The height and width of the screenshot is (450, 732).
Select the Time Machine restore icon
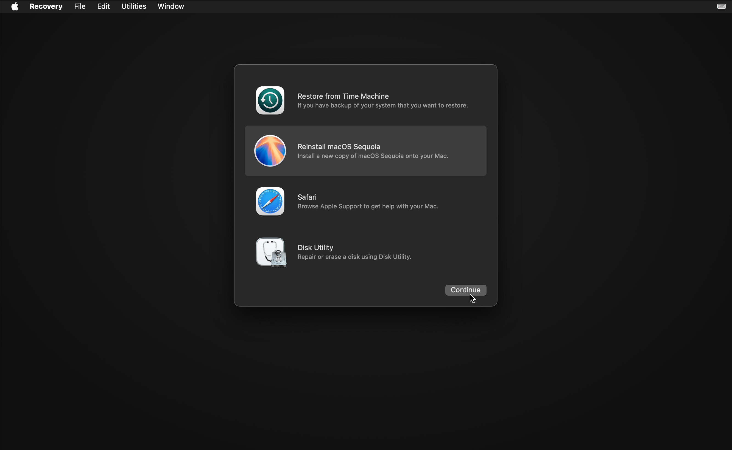(x=270, y=100)
